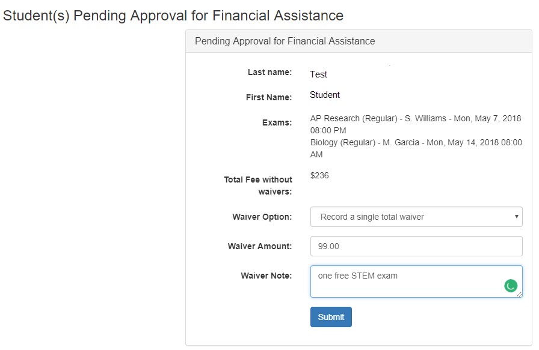
Task: Click the Waiver Option label
Action: (x=262, y=217)
